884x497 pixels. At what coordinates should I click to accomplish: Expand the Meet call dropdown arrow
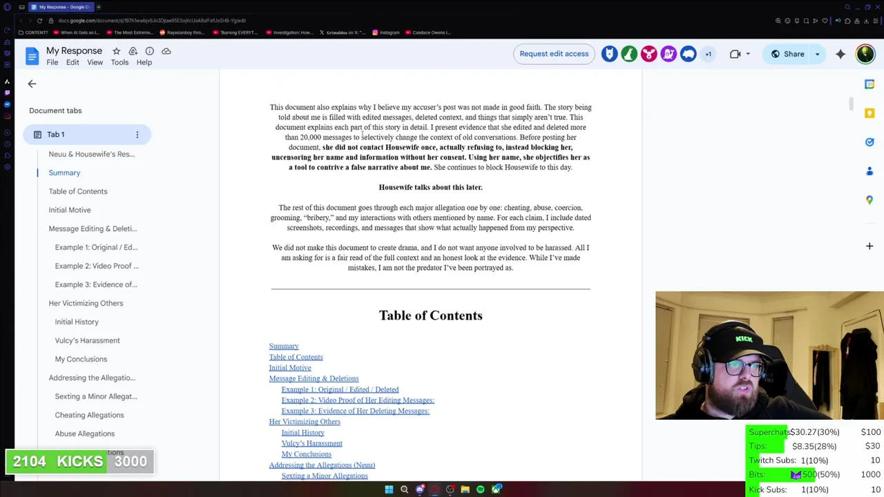748,54
